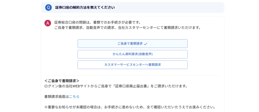
Task: Open the こちら link for document request
Action: (x=74, y=97)
